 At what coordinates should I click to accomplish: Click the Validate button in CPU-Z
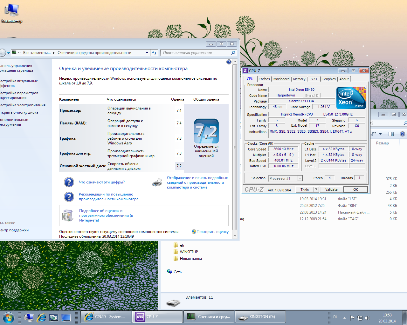[x=331, y=189]
